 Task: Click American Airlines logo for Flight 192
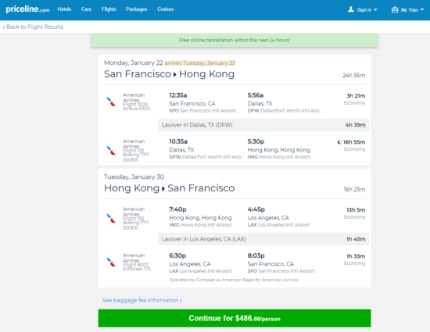point(111,218)
